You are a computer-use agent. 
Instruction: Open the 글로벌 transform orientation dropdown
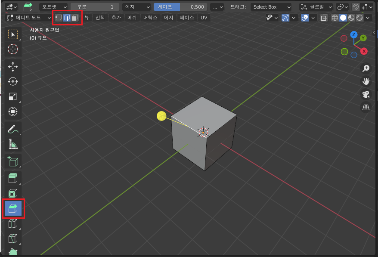(x=316, y=7)
